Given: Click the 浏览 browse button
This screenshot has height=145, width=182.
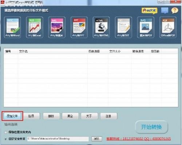Looking at the screenshot, I should (x=96, y=139).
